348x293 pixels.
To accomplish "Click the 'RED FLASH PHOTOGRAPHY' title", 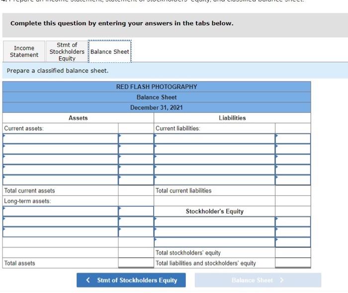I will (x=157, y=87).
